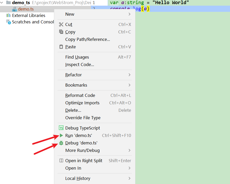Select Override File Type
The height and width of the screenshot is (184, 230).
coord(95,118)
